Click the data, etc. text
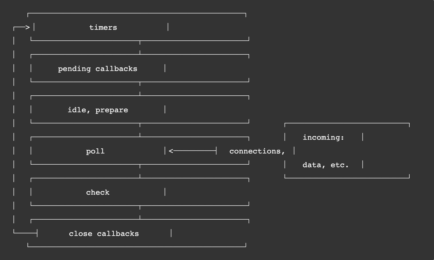 point(326,165)
